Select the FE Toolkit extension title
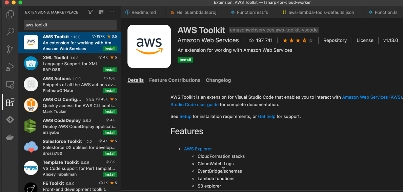The height and width of the screenshot is (192, 403). point(53,183)
